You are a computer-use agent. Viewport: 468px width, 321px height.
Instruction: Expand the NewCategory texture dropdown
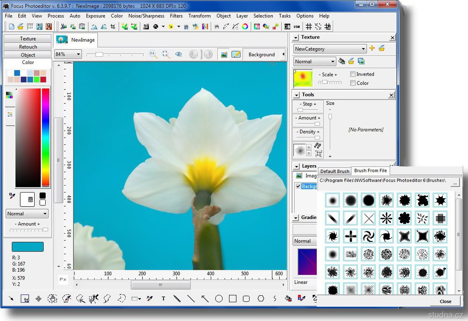363,49
